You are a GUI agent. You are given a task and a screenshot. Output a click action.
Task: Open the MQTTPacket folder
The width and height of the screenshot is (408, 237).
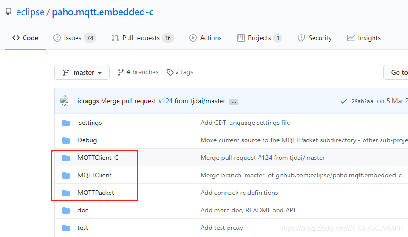click(x=96, y=193)
